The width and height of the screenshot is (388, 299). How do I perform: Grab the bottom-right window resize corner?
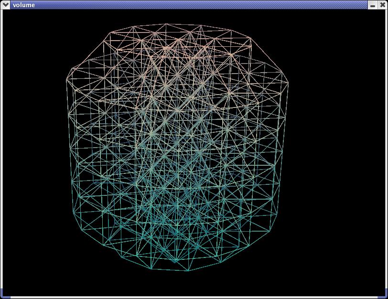[x=385, y=294]
